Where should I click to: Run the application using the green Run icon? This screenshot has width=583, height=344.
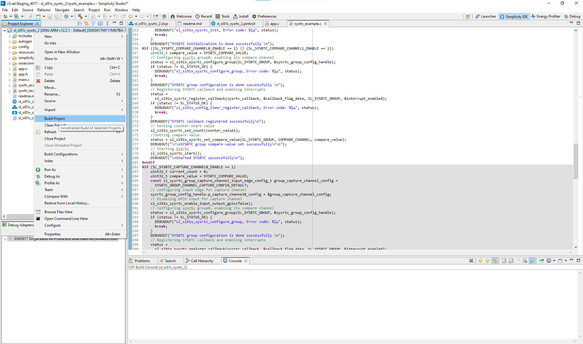click(16, 16)
